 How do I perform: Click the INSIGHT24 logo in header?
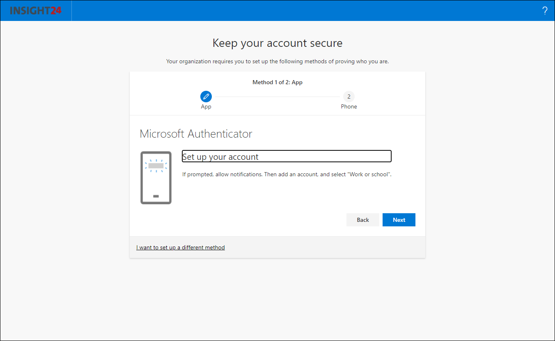[x=35, y=11]
